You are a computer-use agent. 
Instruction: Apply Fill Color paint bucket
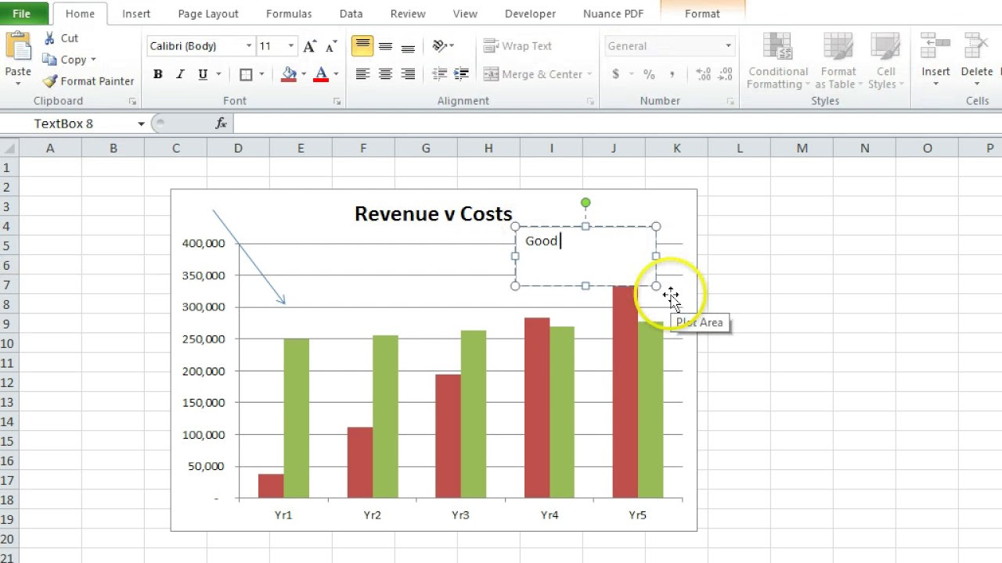click(289, 74)
